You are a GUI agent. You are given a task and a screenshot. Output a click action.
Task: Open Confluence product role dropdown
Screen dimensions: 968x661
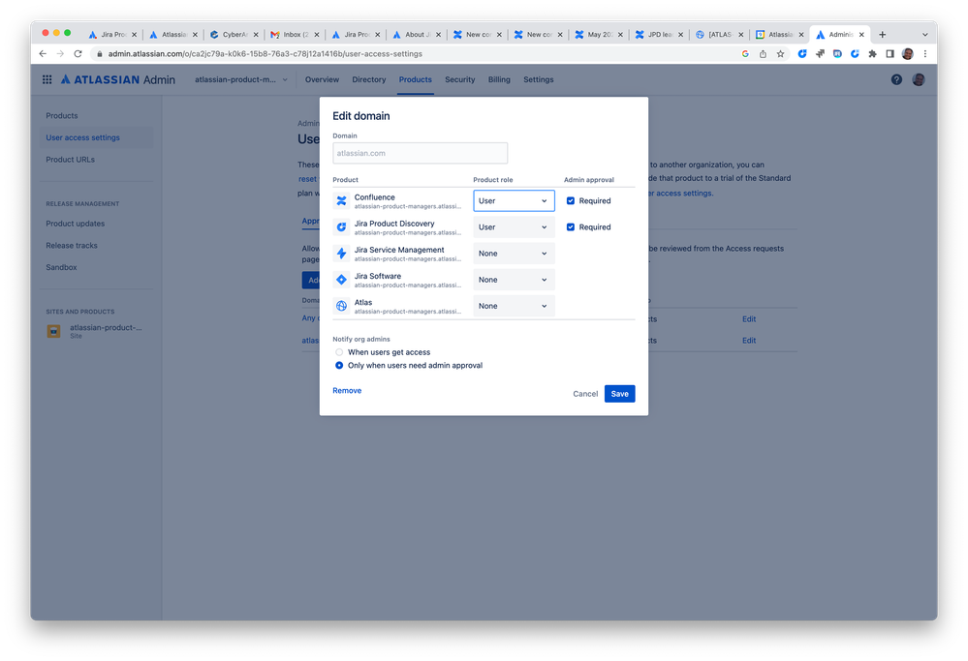514,201
